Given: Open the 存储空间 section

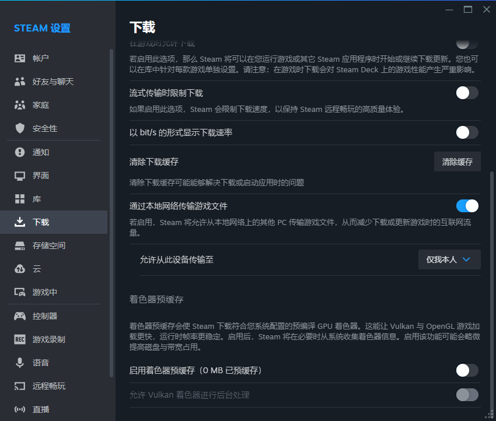Looking at the screenshot, I should [54, 245].
